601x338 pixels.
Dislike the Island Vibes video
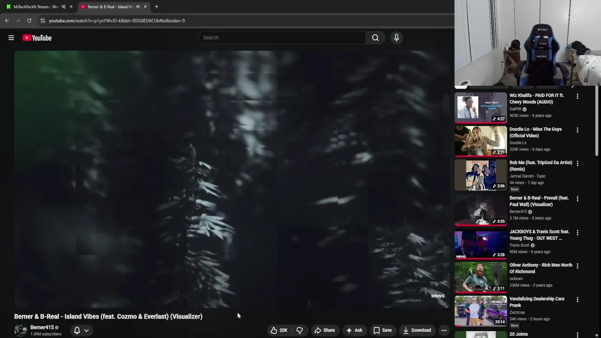point(300,330)
